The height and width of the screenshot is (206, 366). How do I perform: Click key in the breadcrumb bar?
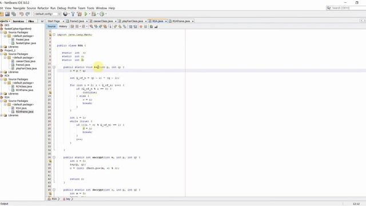click(68, 199)
